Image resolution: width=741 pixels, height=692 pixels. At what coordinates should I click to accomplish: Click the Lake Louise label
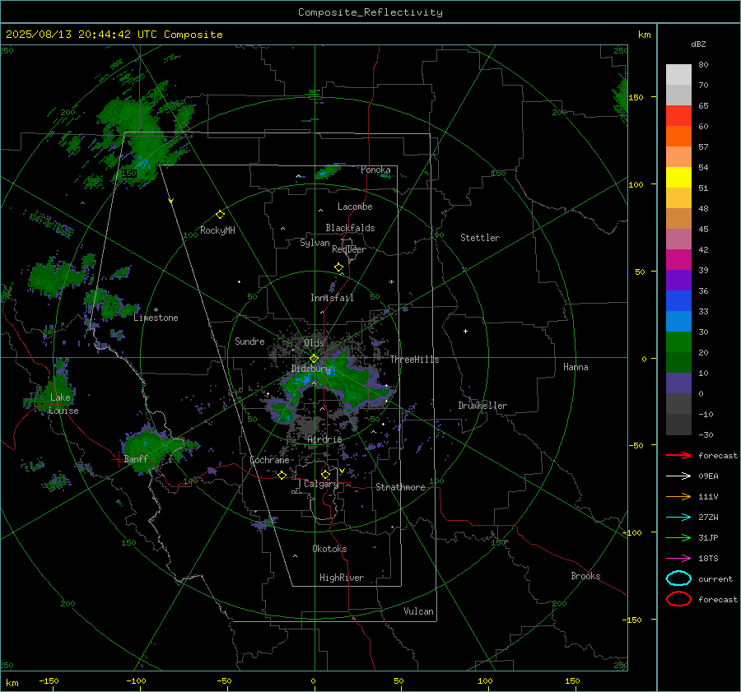tap(63, 404)
